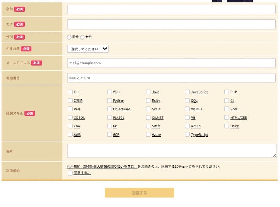The height and width of the screenshot is (207, 280).
Task: Click the カナ input field
Action: click(171, 24)
